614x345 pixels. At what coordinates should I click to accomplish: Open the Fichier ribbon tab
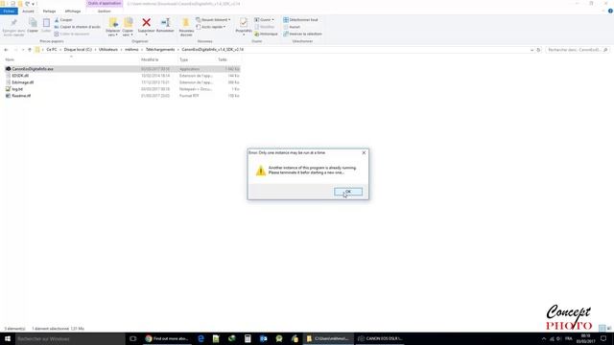click(x=9, y=11)
